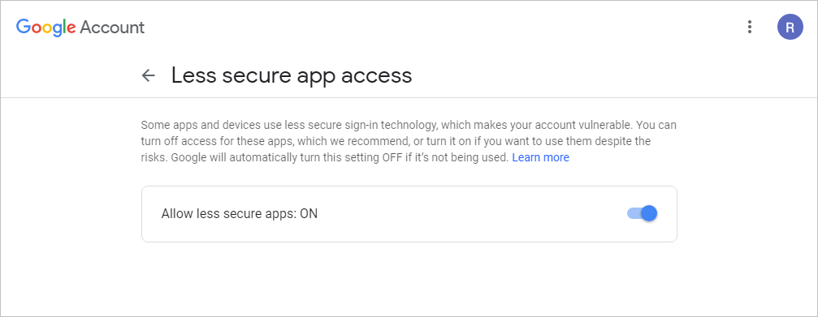The image size is (818, 317).
Task: Open the three-dot more options menu
Action: coord(750,27)
